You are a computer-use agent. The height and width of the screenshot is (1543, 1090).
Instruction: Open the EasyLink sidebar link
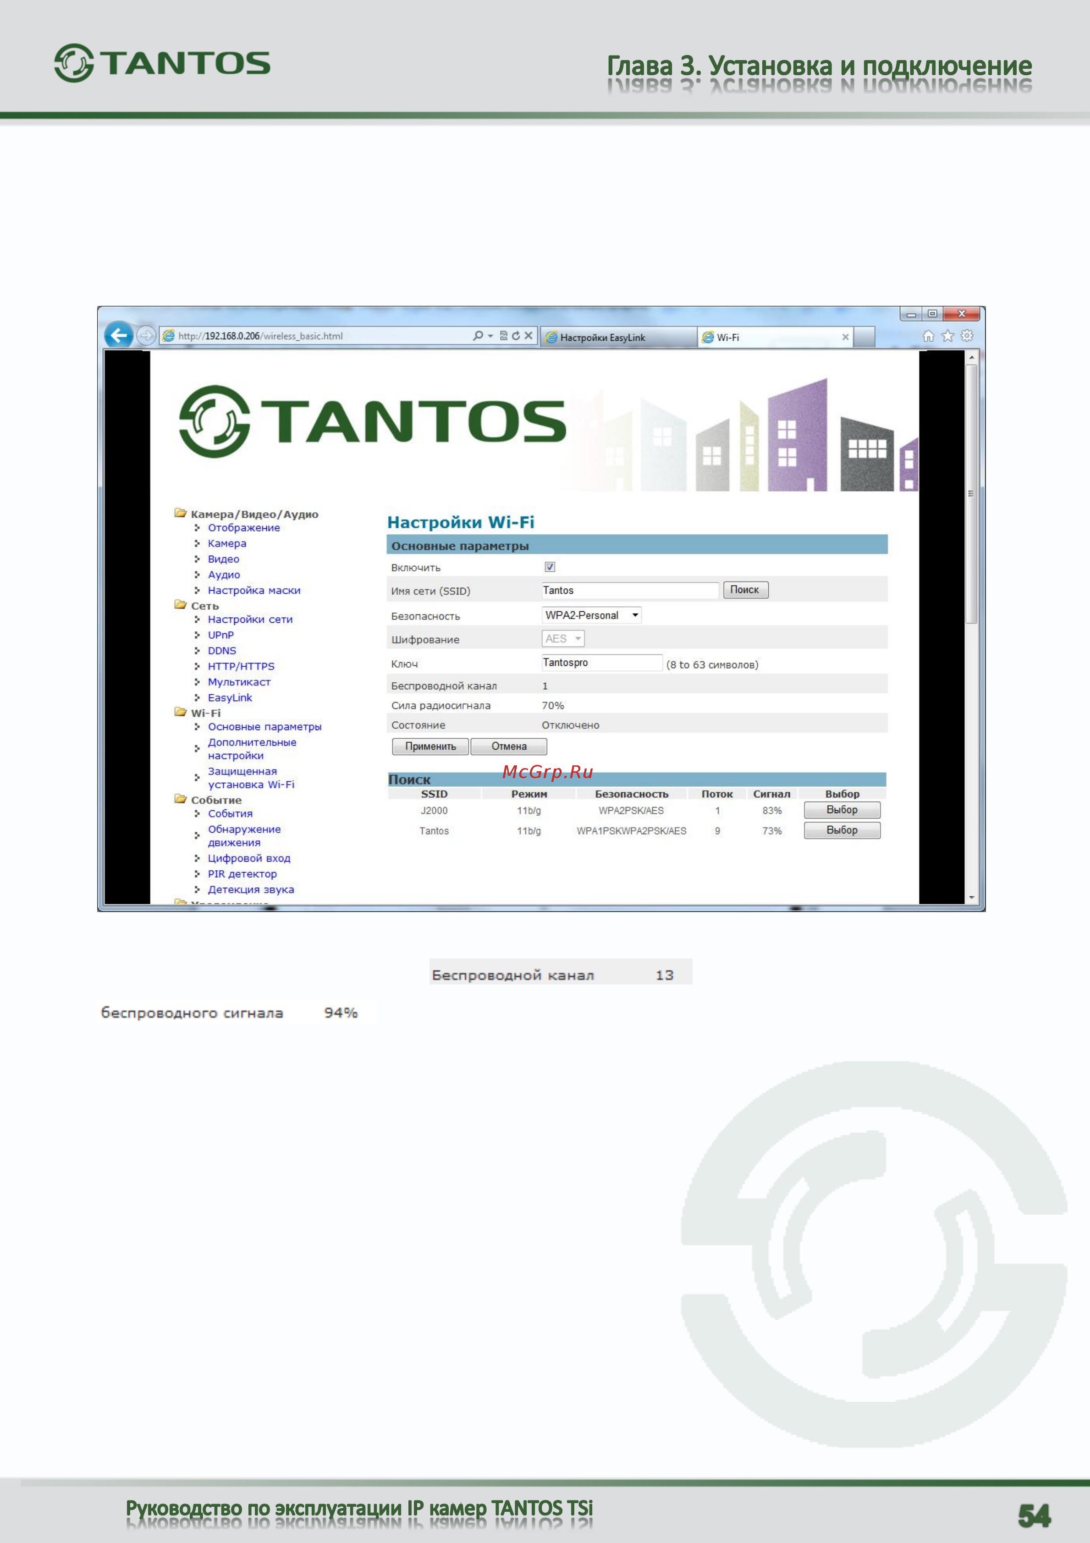[230, 697]
